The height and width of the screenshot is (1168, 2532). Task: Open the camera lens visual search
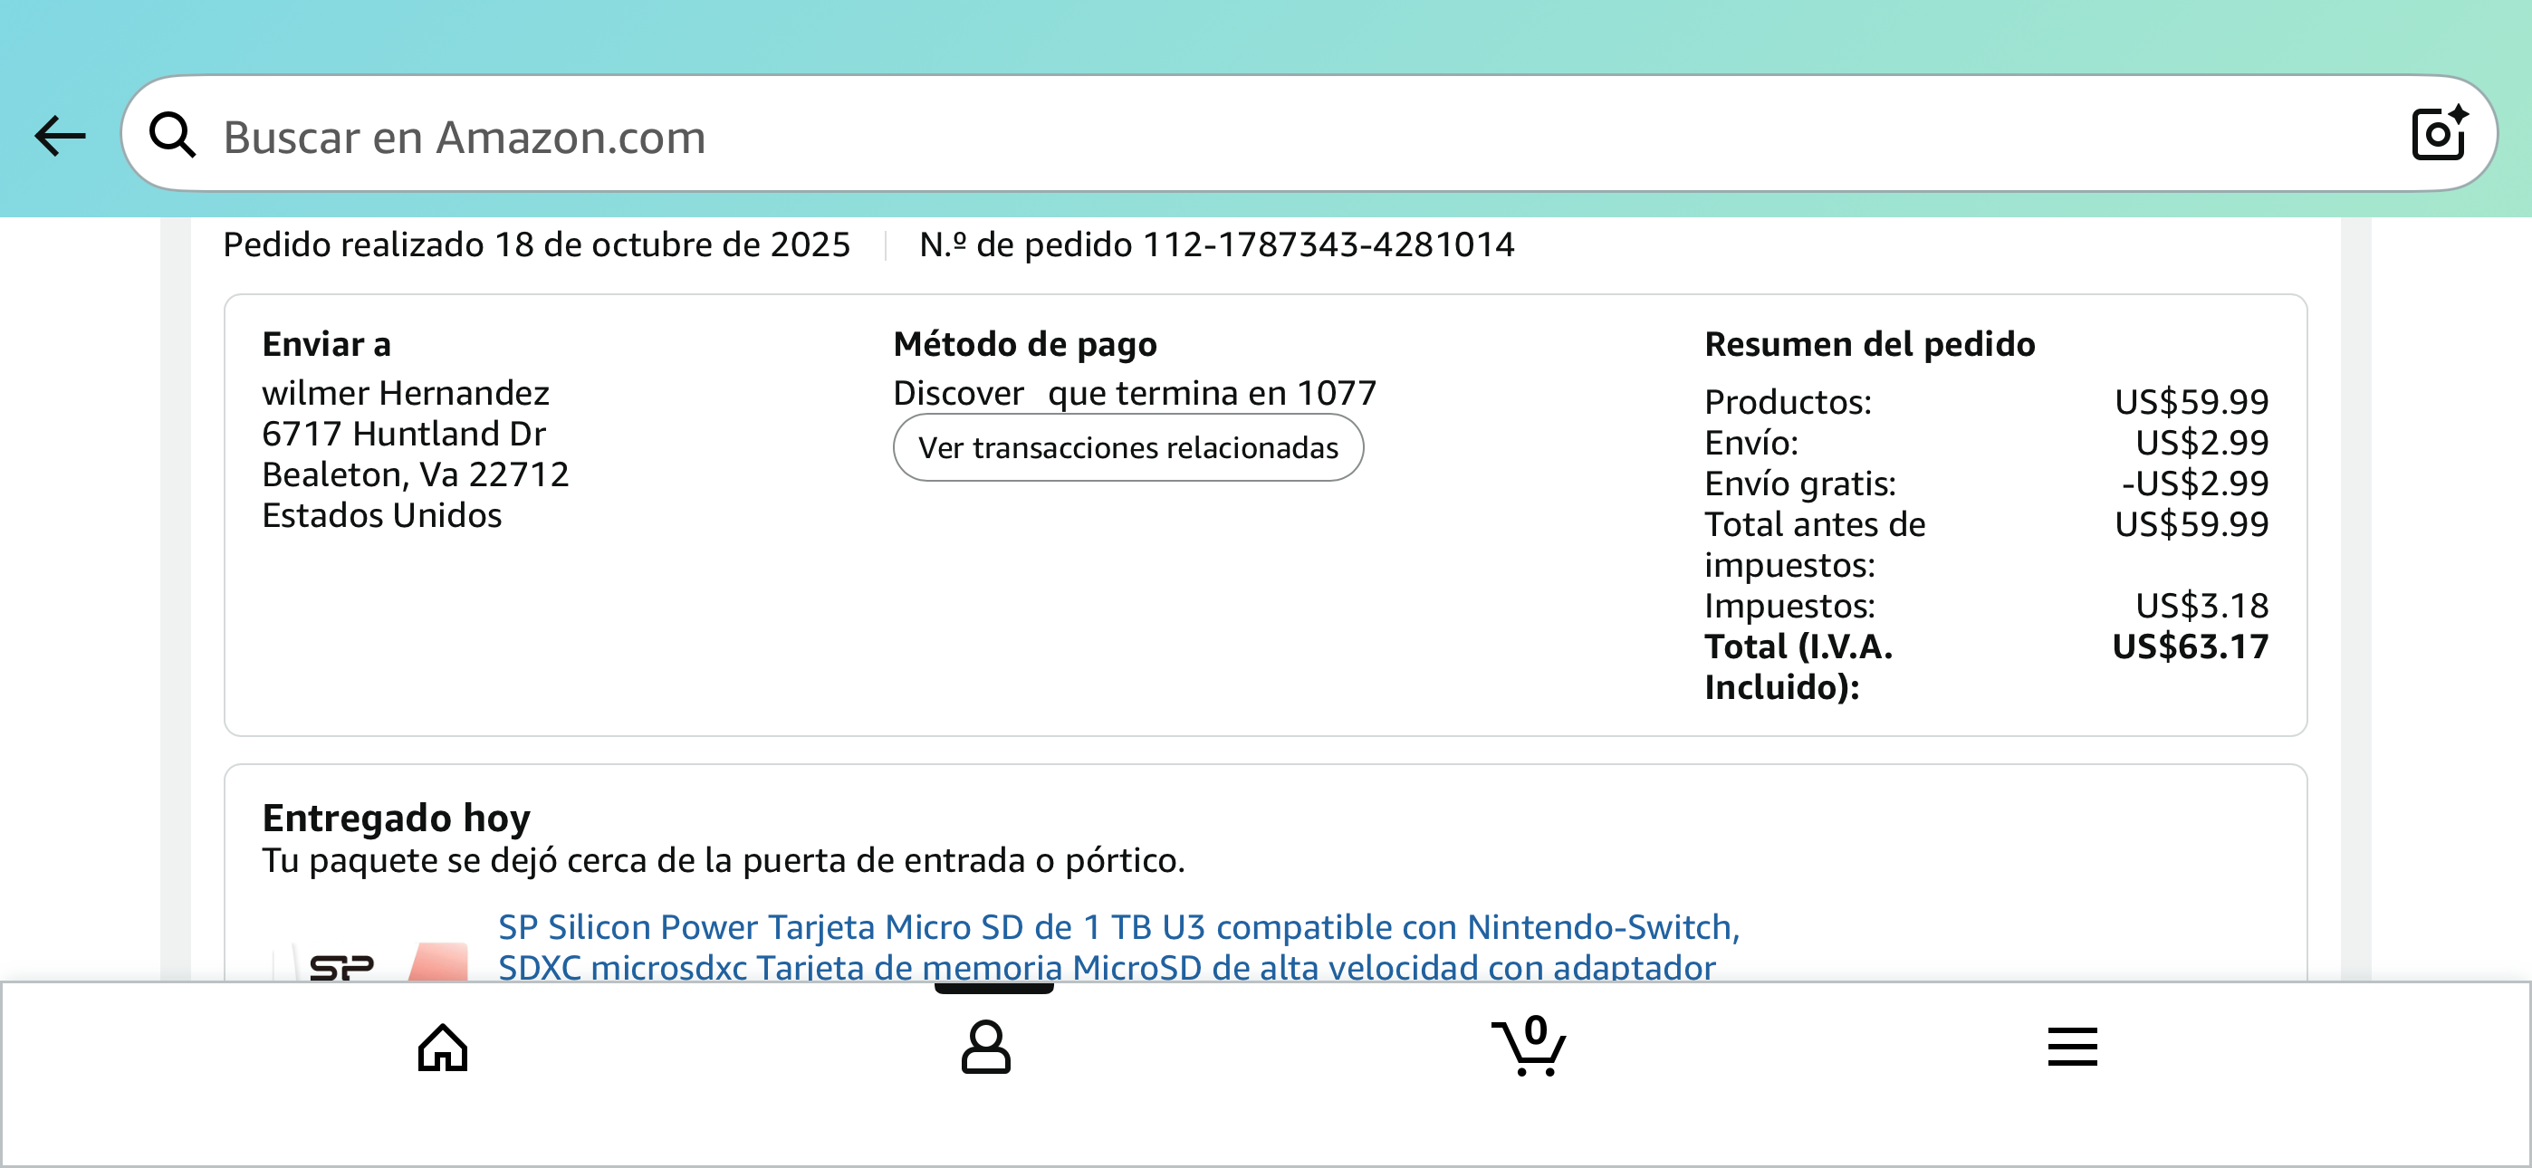coord(2438,134)
